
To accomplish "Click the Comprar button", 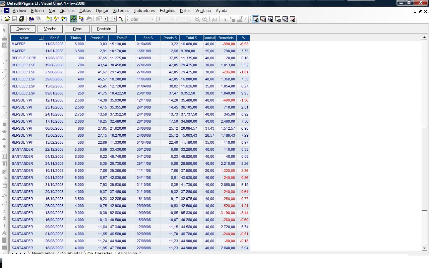I will pyautogui.click(x=23, y=29).
